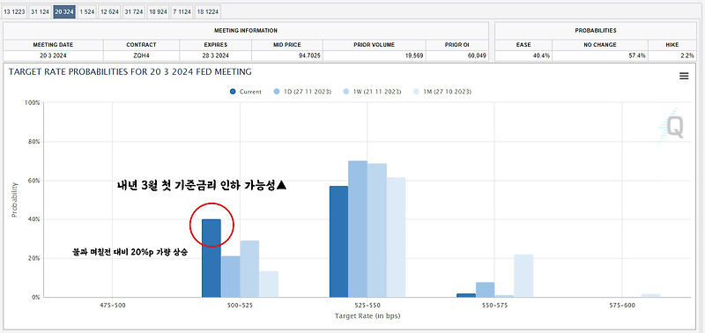Click the contract value ZQH4
The width and height of the screenshot is (705, 333).
[141, 55]
